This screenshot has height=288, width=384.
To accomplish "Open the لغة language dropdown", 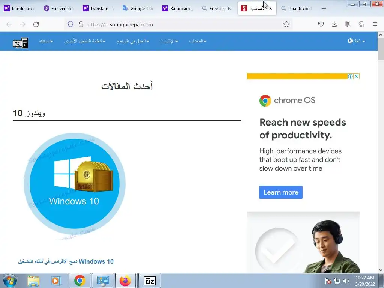I will point(360,41).
